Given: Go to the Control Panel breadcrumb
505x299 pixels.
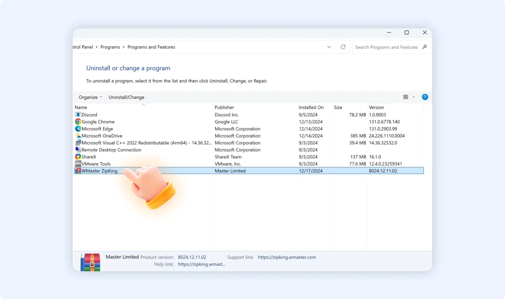Looking at the screenshot, I should (x=83, y=47).
